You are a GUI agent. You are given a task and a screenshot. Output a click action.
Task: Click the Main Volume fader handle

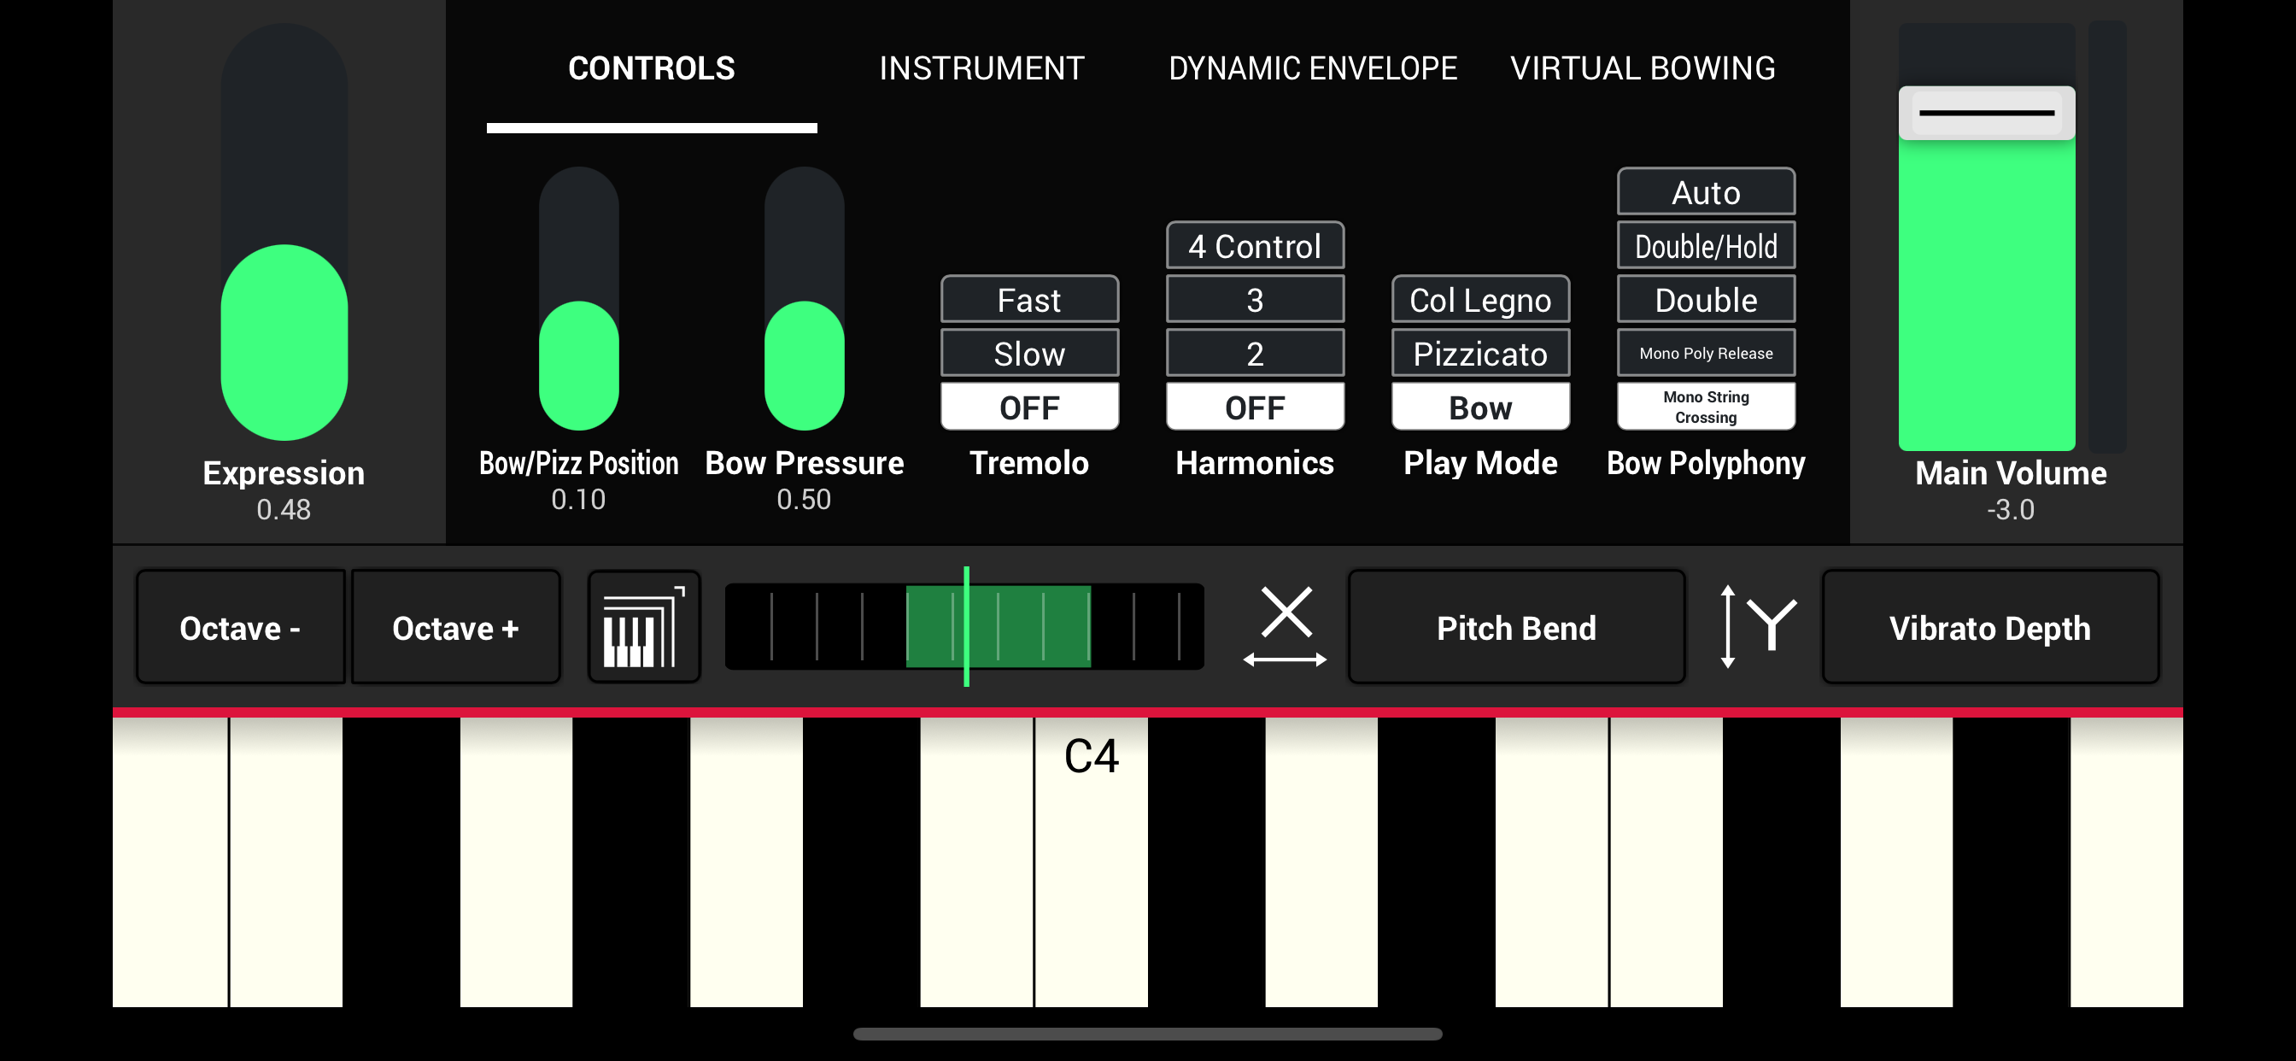pyautogui.click(x=1987, y=113)
